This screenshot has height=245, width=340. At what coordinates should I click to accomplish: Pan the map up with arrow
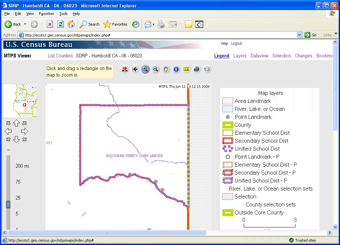pos(16,123)
